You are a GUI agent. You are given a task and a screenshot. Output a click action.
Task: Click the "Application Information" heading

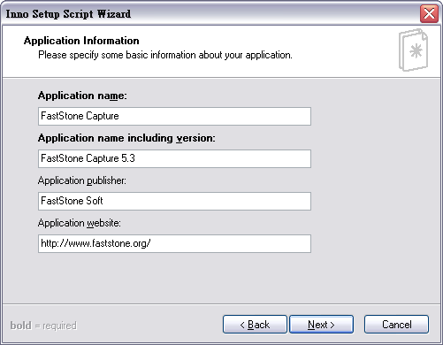click(81, 41)
